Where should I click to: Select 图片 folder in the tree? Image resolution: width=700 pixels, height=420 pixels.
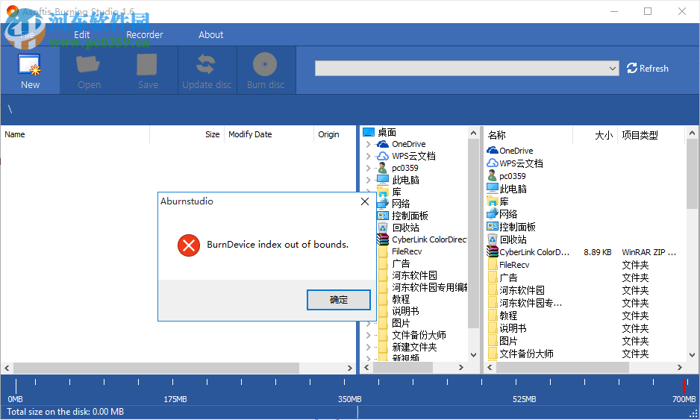click(x=401, y=323)
